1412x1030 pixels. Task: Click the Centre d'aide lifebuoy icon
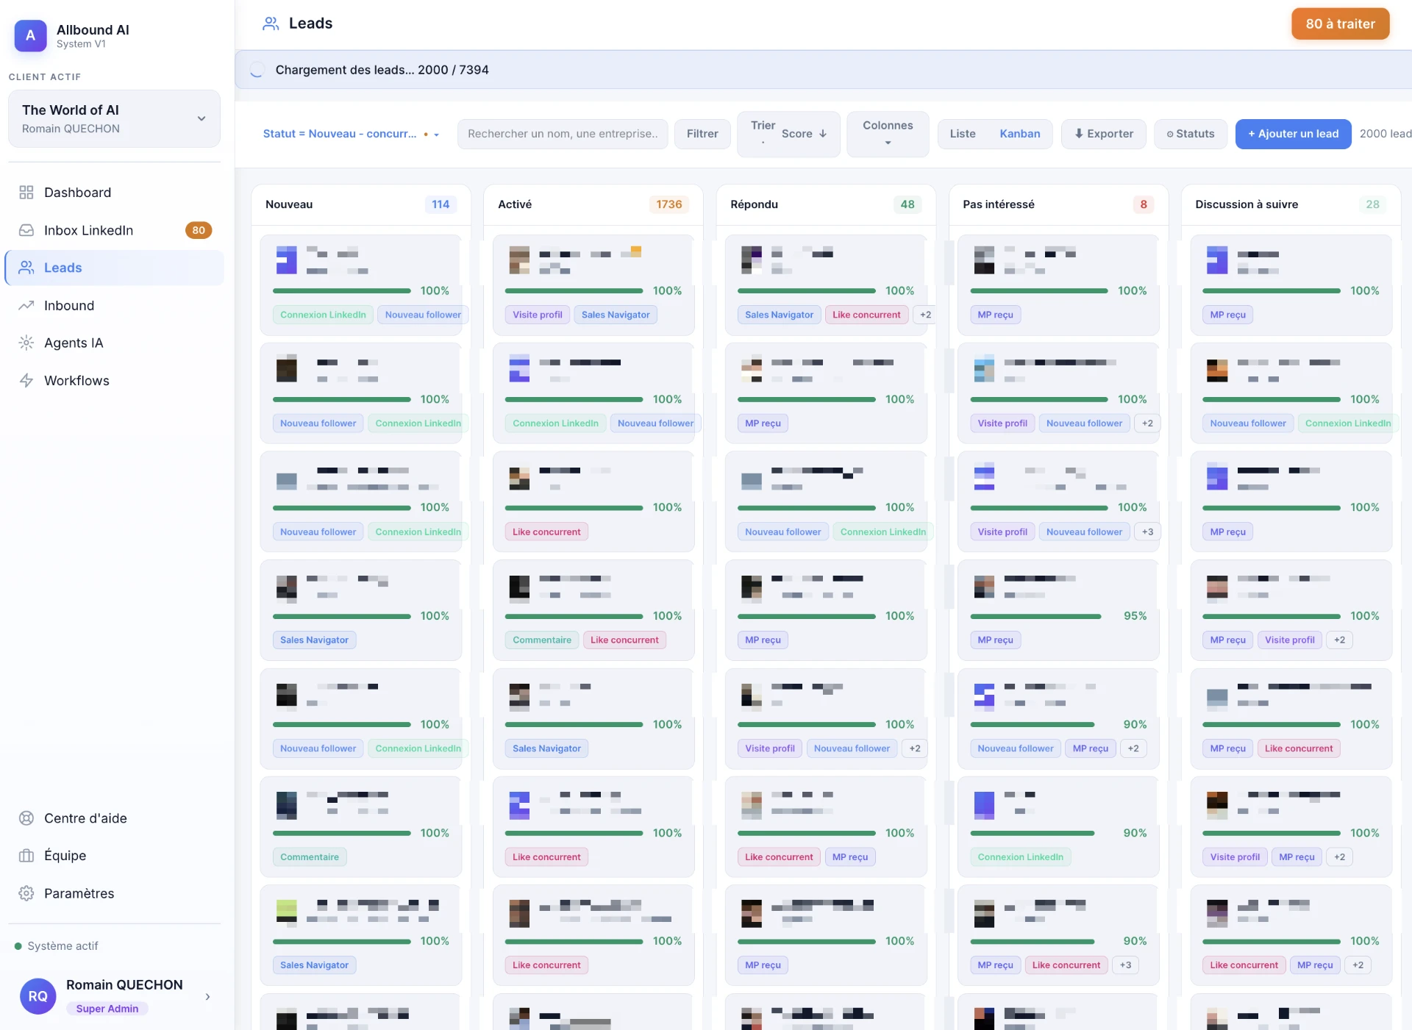(26, 818)
